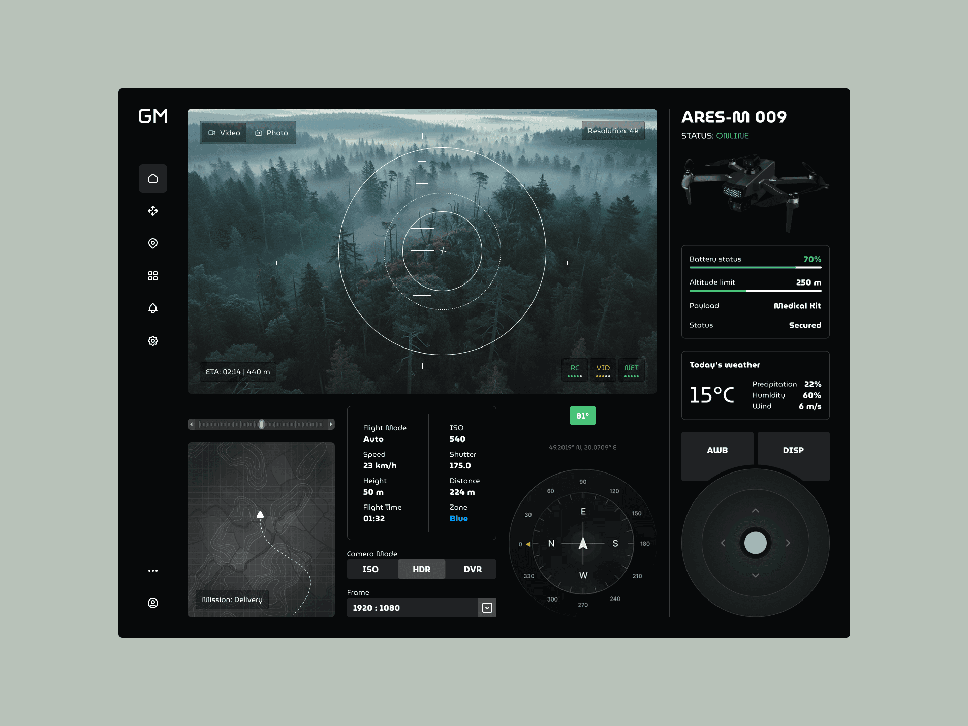Click the compass center needle arrow
Screen dimensions: 968x726
click(583, 543)
